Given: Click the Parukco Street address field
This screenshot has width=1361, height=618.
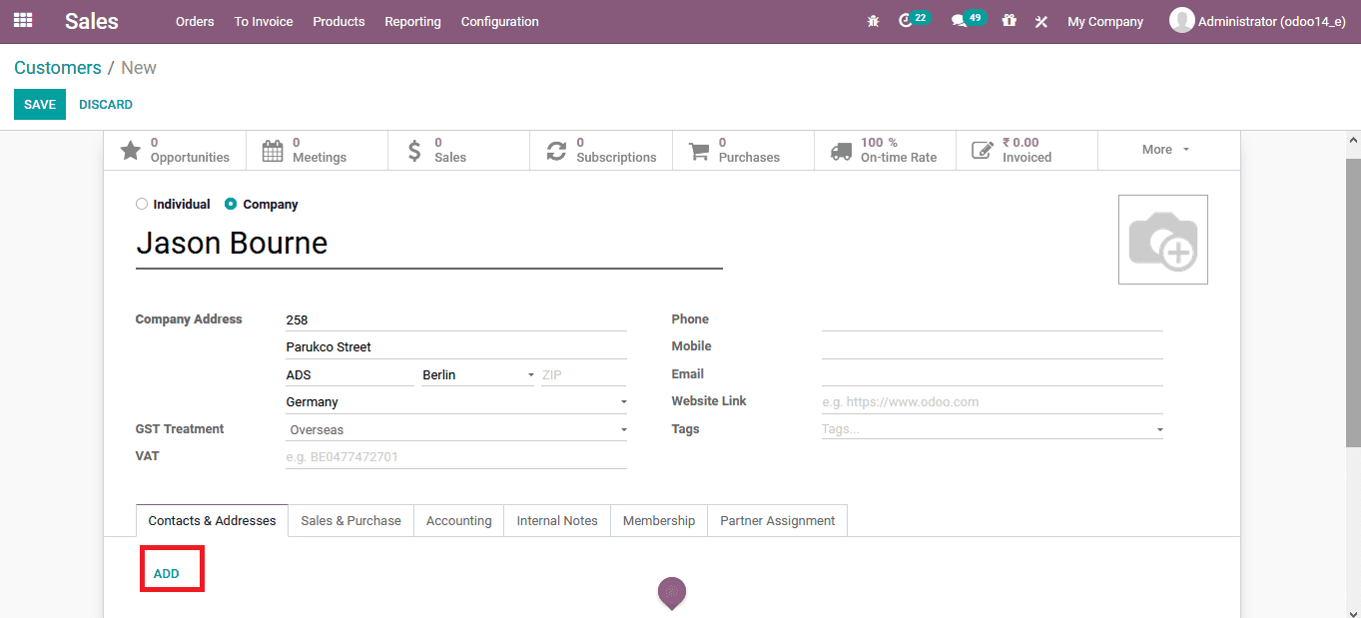Looking at the screenshot, I should [456, 347].
